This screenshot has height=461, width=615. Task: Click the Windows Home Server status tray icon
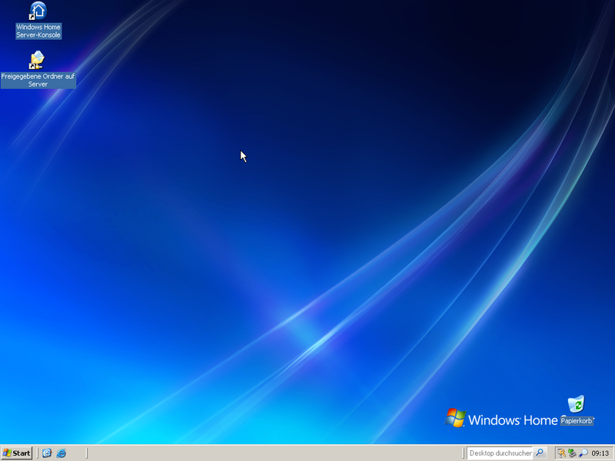560,453
